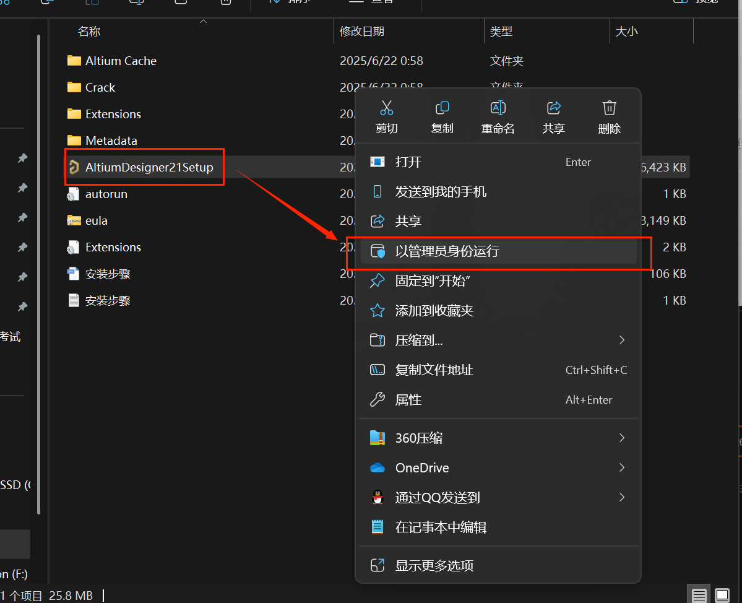This screenshot has width=742, height=603.
Task: Click the 文件夹 type cell of Altium Cache
Action: pos(506,61)
